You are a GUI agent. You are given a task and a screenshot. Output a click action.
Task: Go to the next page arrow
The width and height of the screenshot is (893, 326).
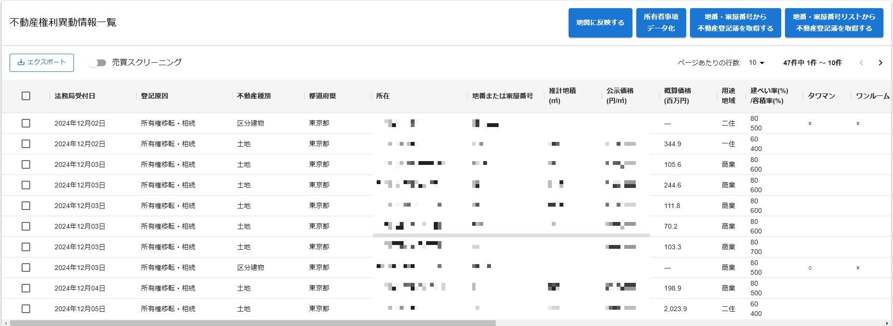(881, 63)
